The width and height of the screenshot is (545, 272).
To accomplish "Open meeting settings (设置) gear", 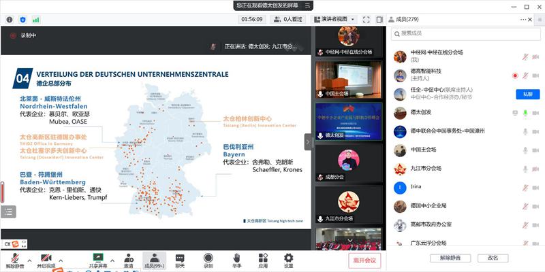I will [289, 258].
